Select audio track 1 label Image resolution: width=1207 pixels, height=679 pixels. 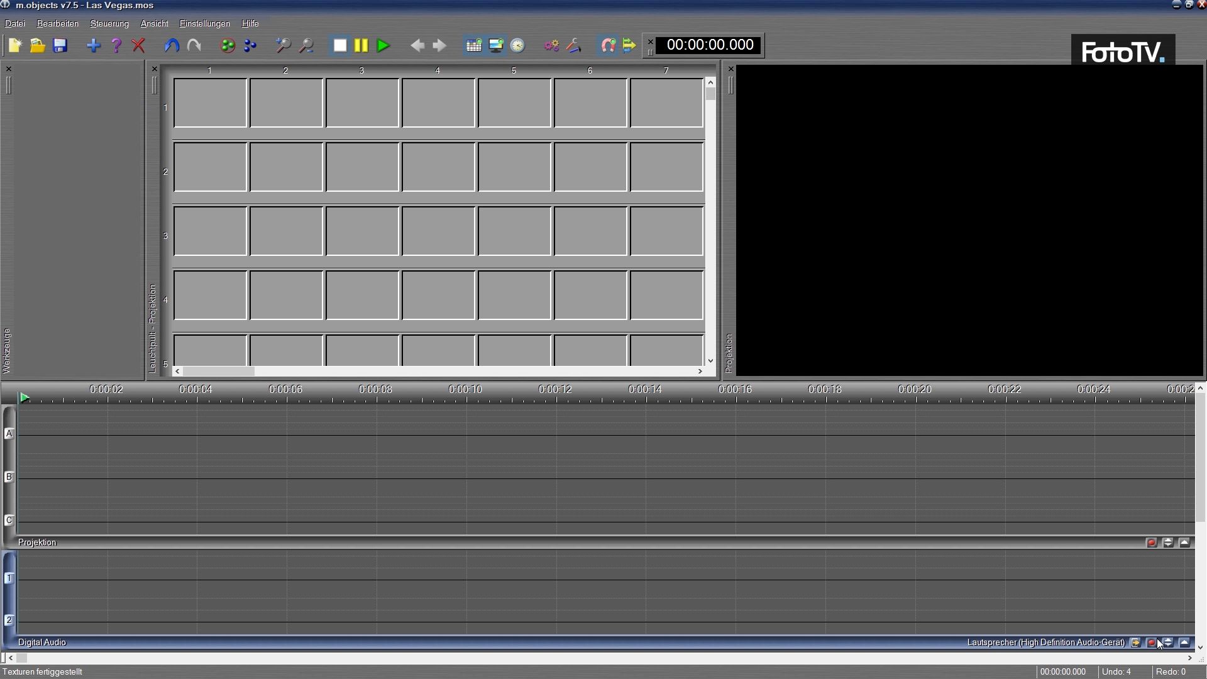9,578
